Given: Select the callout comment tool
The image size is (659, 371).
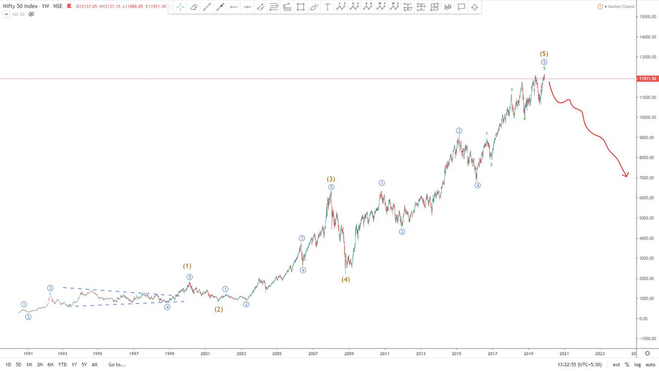Looking at the screenshot, I should [461, 7].
